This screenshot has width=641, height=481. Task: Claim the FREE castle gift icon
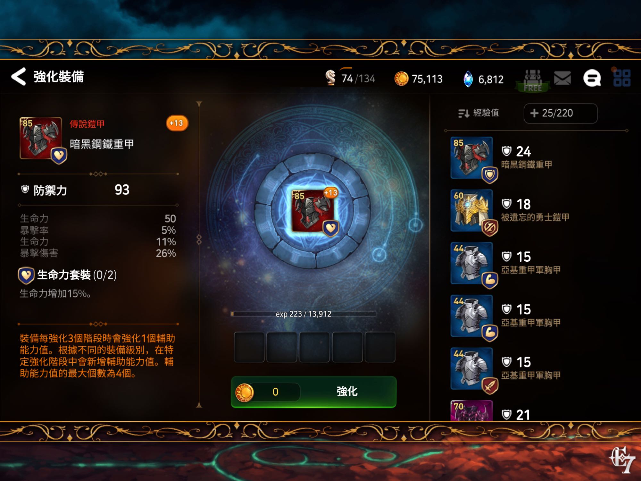click(533, 80)
